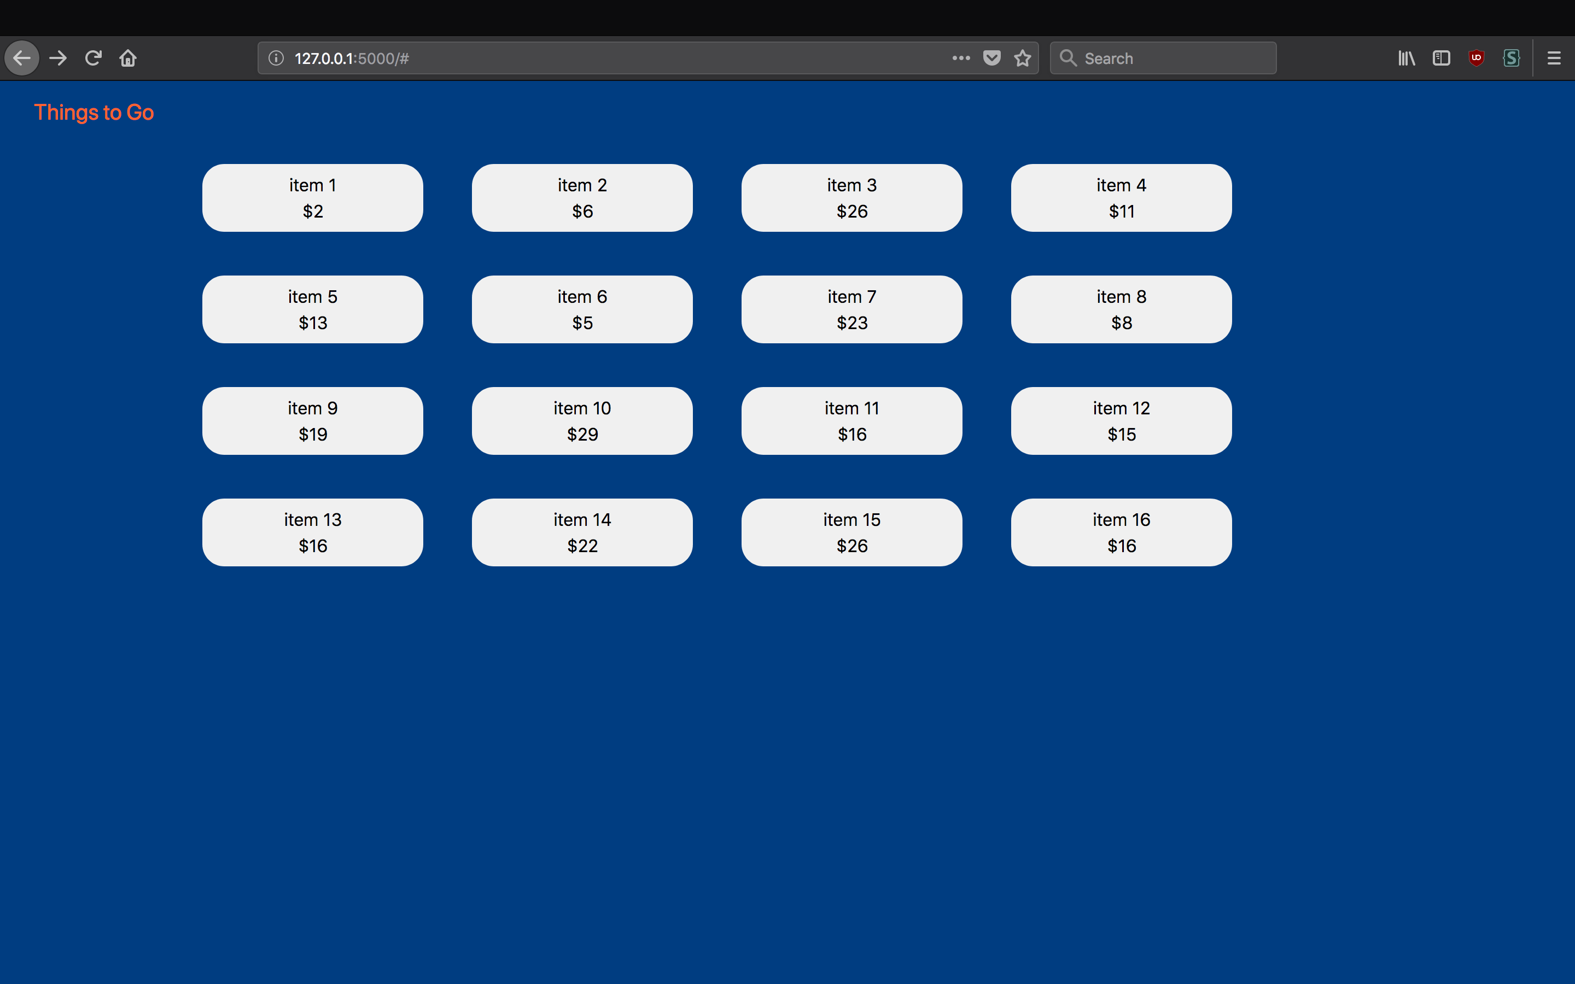Open the Things to Go link

[94, 113]
